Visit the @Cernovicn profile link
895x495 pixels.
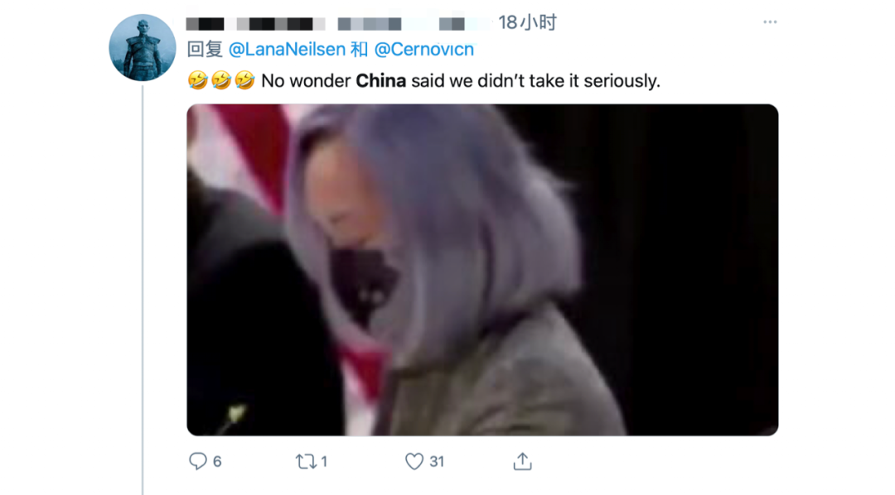(x=424, y=50)
